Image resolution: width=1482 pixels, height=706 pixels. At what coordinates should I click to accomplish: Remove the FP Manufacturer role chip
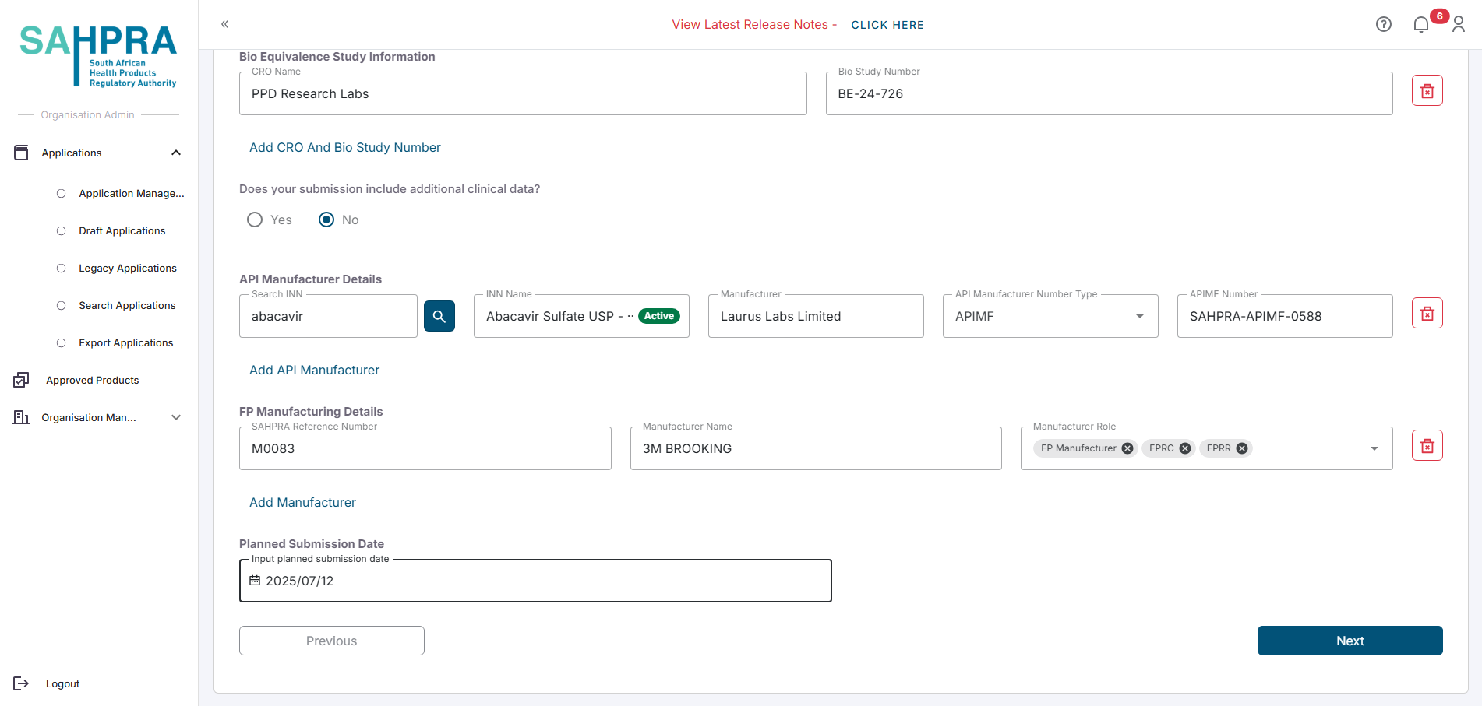1127,448
